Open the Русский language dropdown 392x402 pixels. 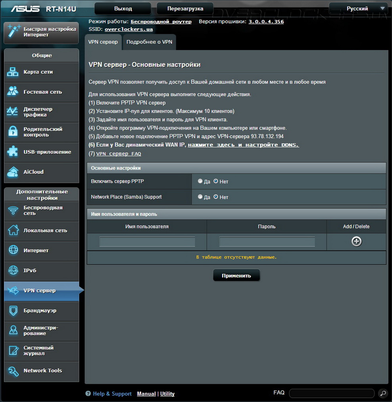(x=358, y=8)
